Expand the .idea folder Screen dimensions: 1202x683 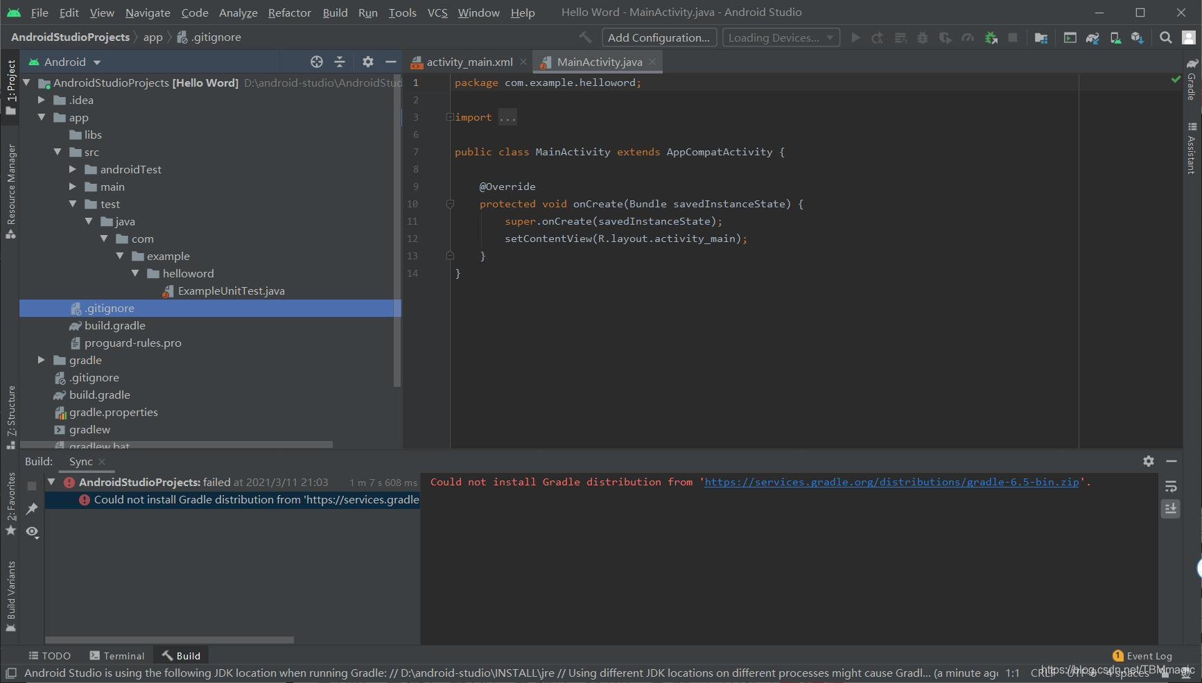click(x=42, y=100)
